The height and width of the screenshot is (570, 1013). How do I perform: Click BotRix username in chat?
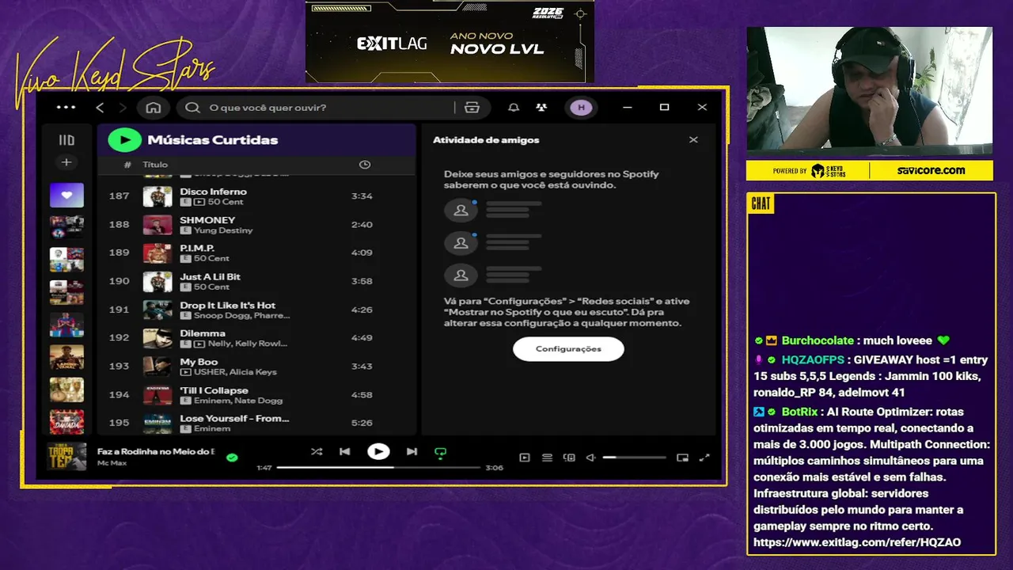(x=799, y=412)
